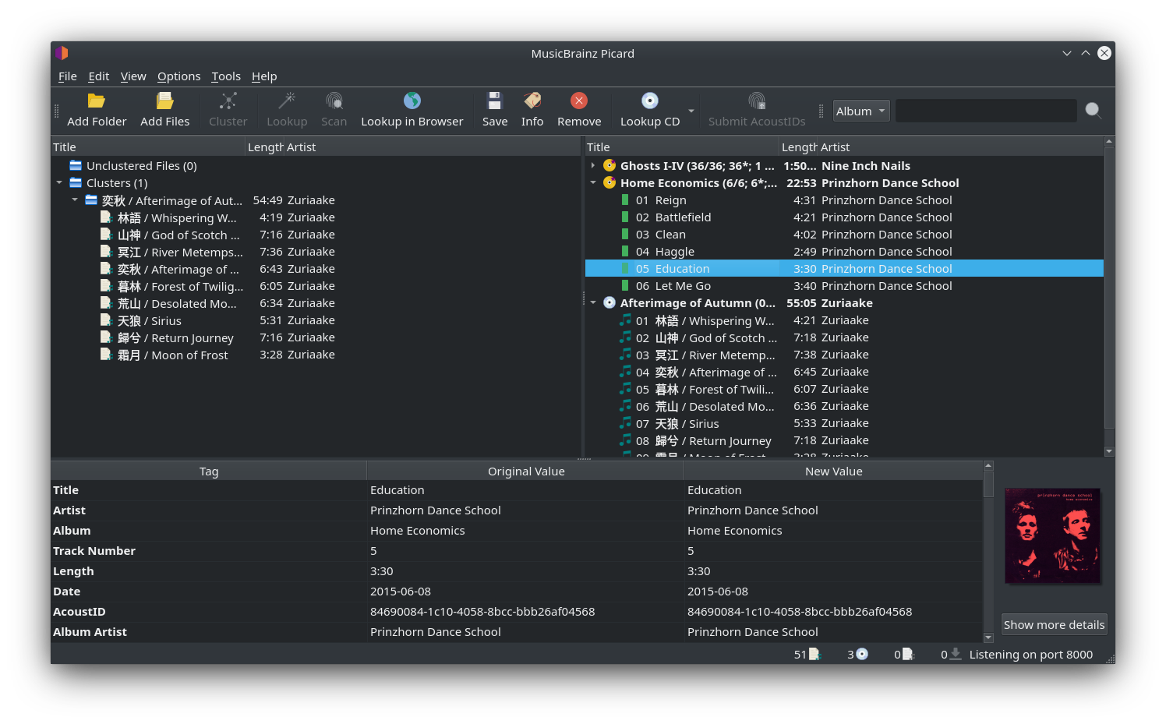Collapse the Clusters tree node
The image size is (1166, 724).
pyautogui.click(x=59, y=182)
